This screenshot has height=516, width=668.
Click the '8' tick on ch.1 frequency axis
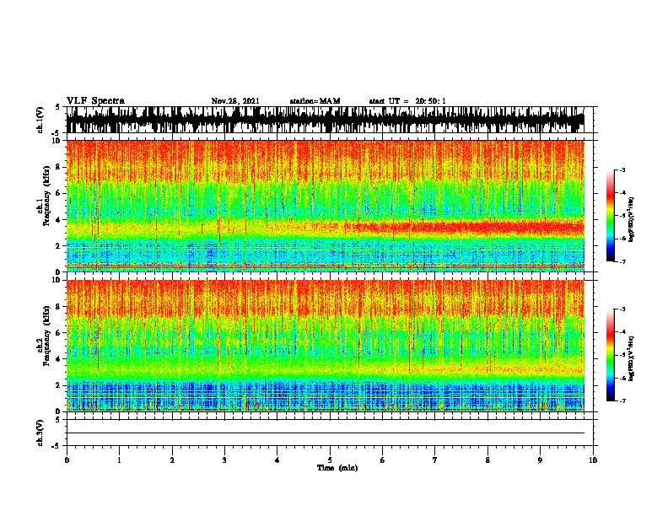point(59,167)
